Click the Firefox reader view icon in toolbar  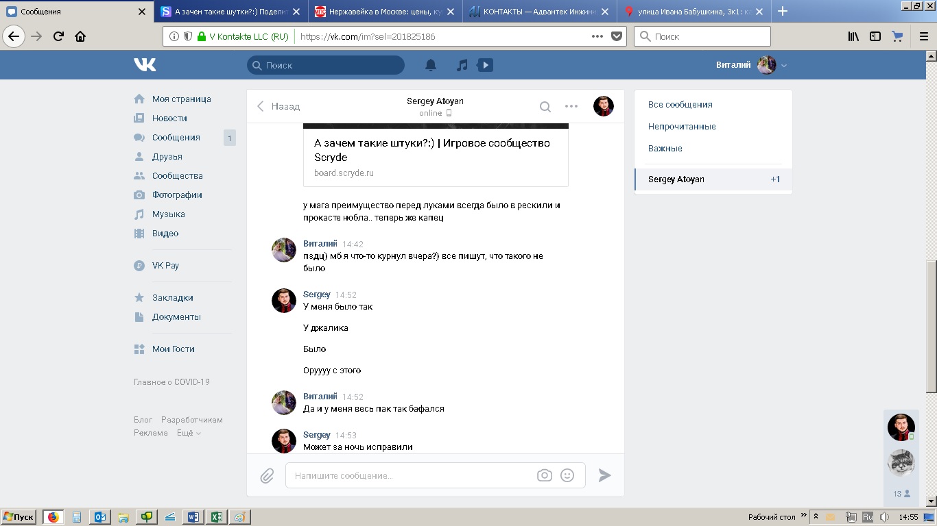[x=875, y=36]
